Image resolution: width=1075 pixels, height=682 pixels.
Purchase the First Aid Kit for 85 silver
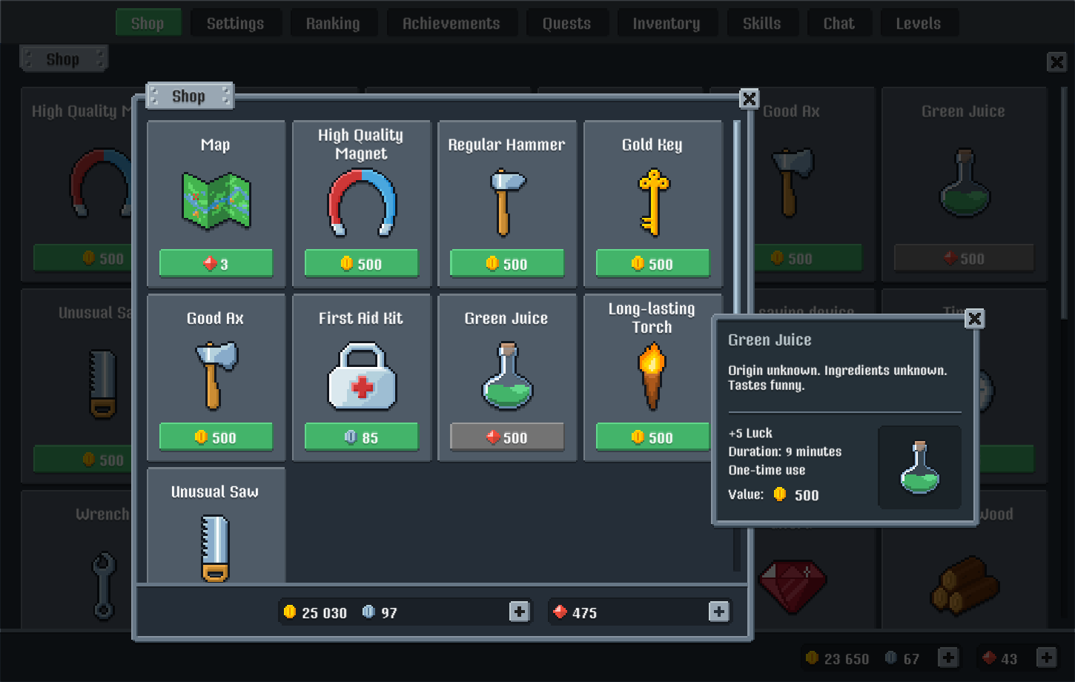361,437
